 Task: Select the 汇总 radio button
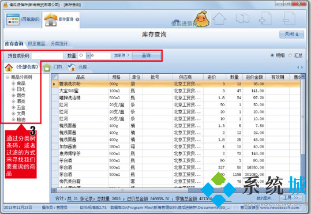click(290, 55)
